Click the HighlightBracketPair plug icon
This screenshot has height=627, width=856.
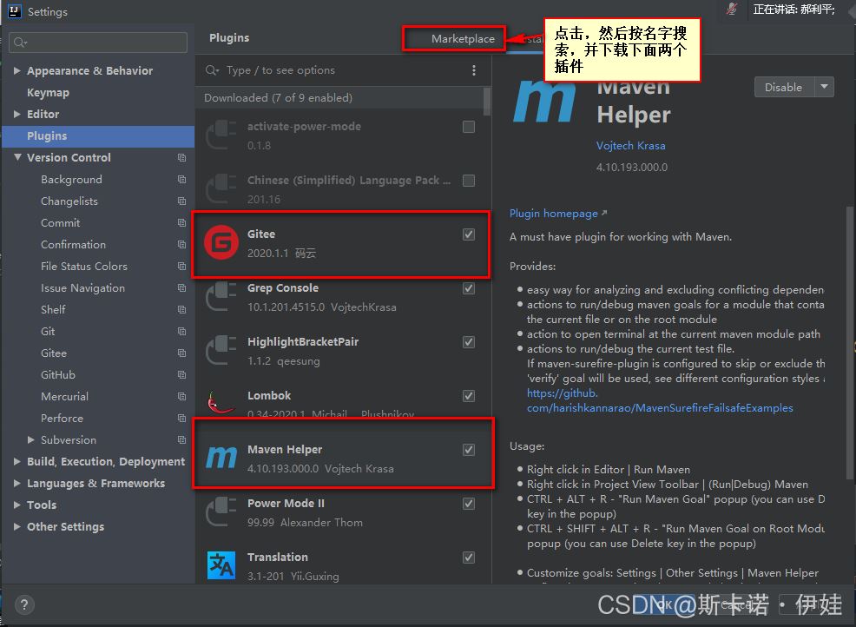[221, 350]
